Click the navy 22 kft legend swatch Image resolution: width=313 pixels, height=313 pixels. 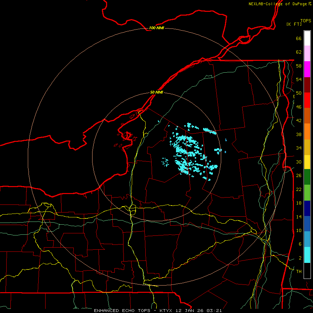[307, 208]
